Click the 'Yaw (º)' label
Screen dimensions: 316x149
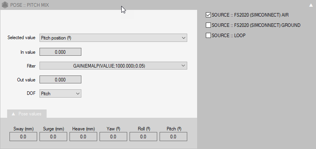pos(113,129)
